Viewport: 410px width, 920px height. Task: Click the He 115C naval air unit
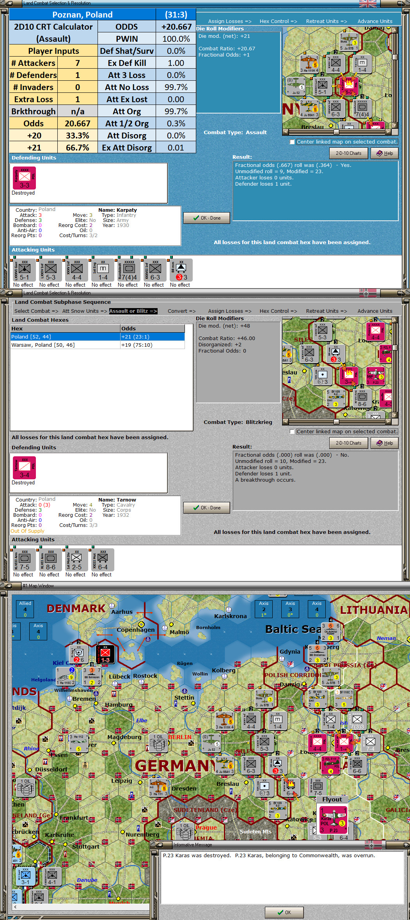point(66,676)
